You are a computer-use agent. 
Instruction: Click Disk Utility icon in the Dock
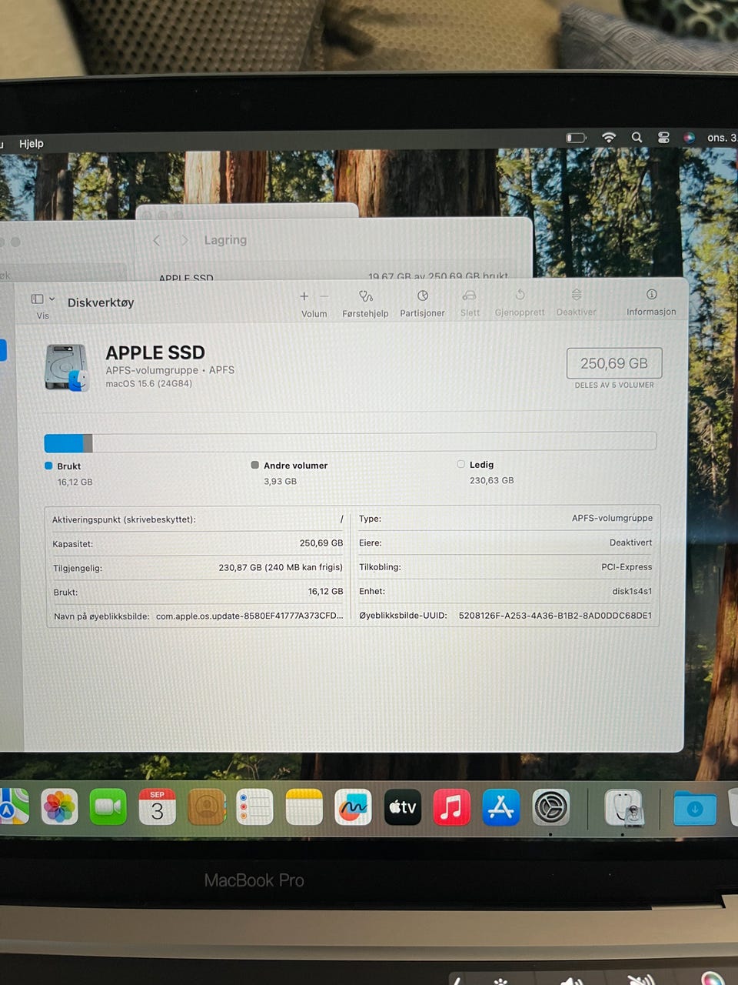click(623, 809)
